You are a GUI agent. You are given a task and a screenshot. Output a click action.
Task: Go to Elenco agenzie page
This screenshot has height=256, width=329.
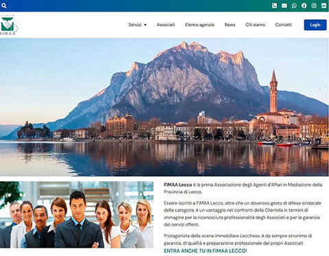(199, 25)
